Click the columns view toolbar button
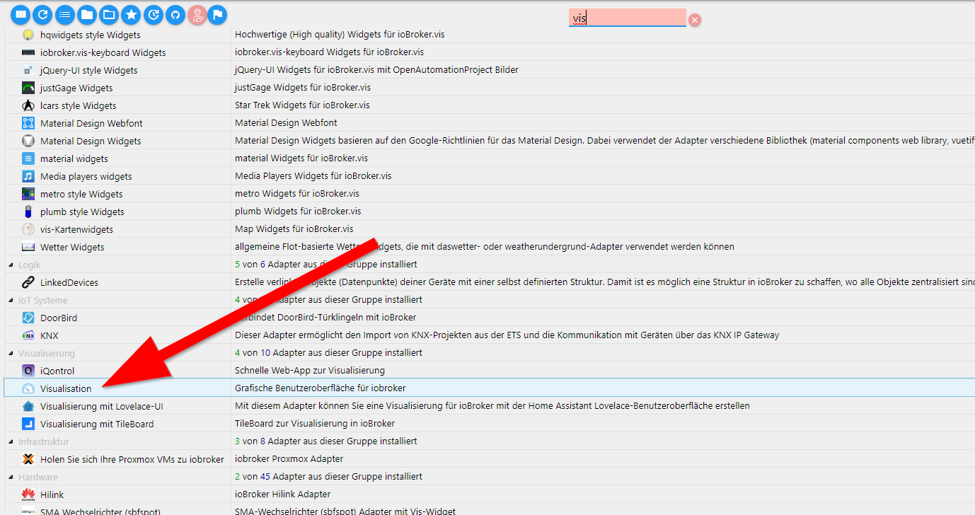The width and height of the screenshot is (975, 515). [x=21, y=14]
